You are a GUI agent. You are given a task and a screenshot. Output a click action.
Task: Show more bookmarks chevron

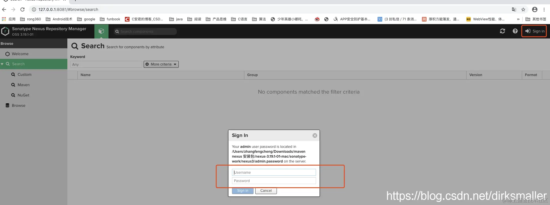coord(518,19)
